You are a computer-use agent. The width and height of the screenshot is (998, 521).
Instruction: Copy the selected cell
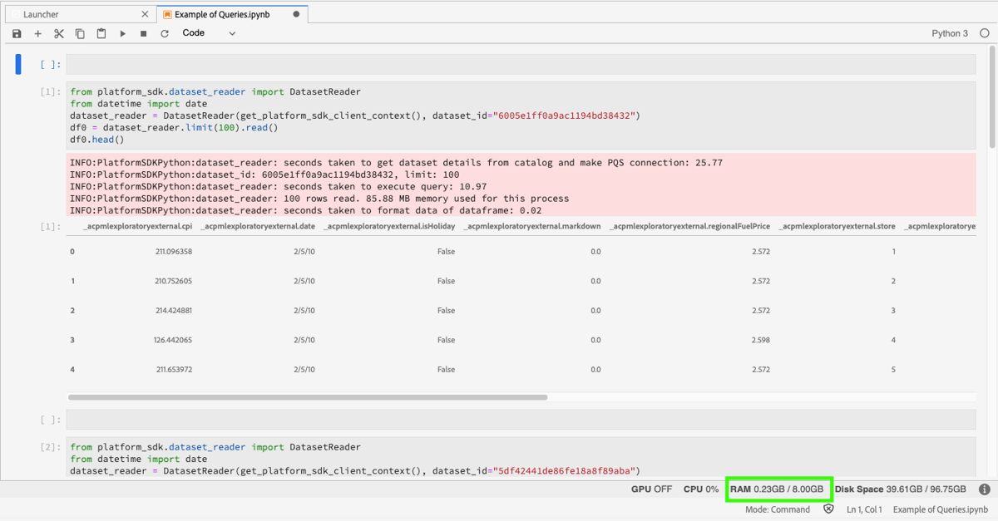pyautogui.click(x=80, y=33)
